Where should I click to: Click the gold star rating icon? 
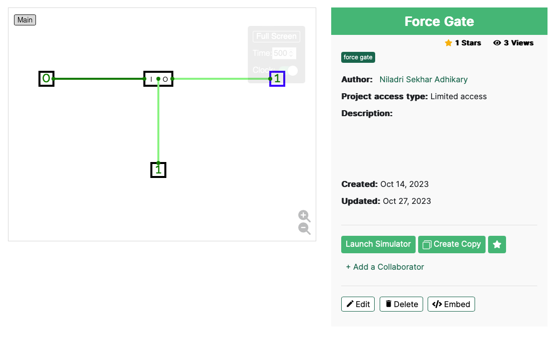pos(448,43)
